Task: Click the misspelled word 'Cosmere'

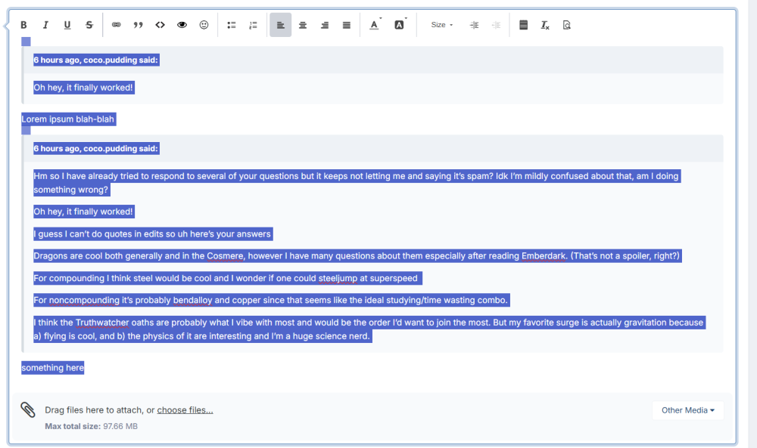Action: tap(225, 256)
